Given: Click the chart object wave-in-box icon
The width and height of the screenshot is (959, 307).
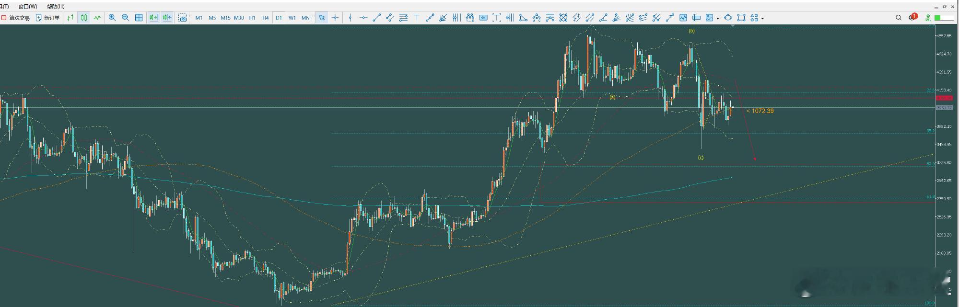Looking at the screenshot, I should 683,18.
